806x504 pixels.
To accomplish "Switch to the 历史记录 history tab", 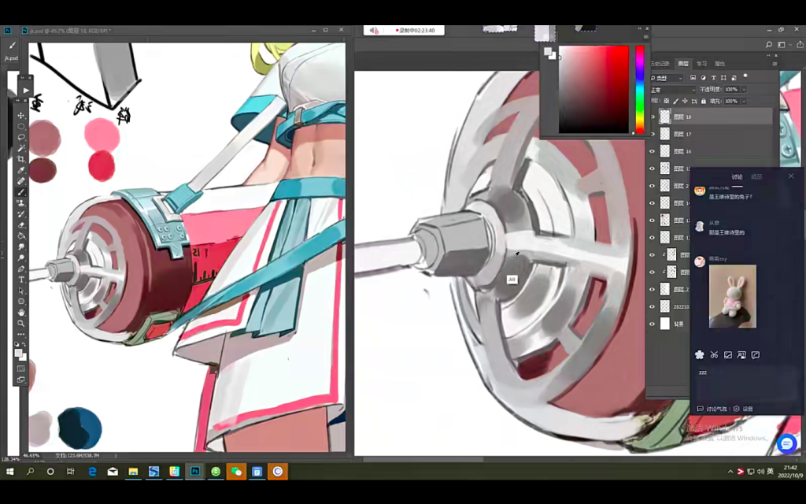I will click(664, 64).
